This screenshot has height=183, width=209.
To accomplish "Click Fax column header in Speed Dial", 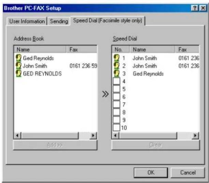I will [187, 49].
